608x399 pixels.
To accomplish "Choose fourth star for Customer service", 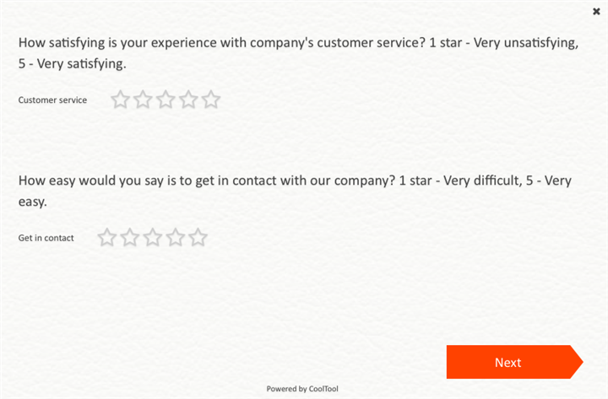I will [x=188, y=100].
